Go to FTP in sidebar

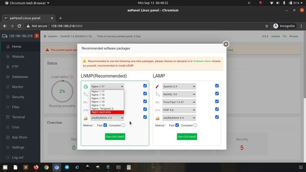[x=20, y=67]
